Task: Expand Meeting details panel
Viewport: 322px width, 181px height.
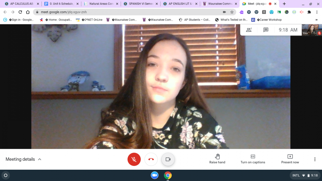Action: (x=23, y=159)
